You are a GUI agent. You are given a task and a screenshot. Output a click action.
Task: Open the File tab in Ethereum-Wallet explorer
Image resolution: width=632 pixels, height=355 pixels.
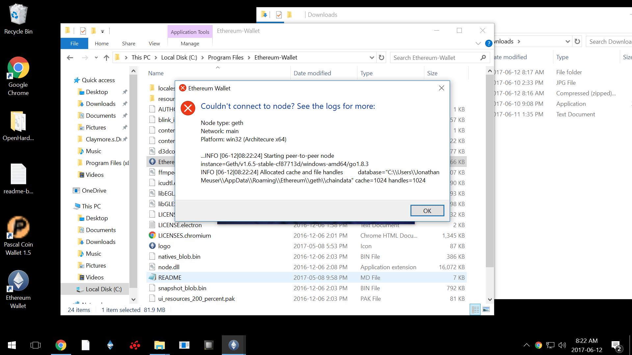pos(74,43)
